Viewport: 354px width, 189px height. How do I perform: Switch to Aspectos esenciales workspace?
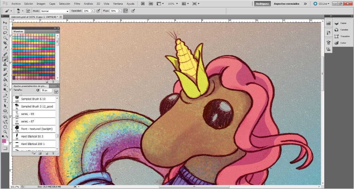[x=287, y=4]
